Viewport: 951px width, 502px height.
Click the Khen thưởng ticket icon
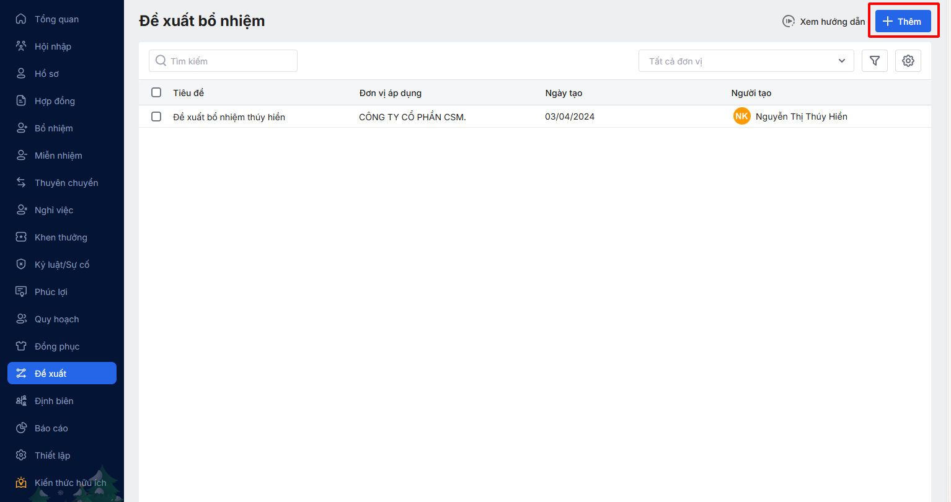coord(21,237)
